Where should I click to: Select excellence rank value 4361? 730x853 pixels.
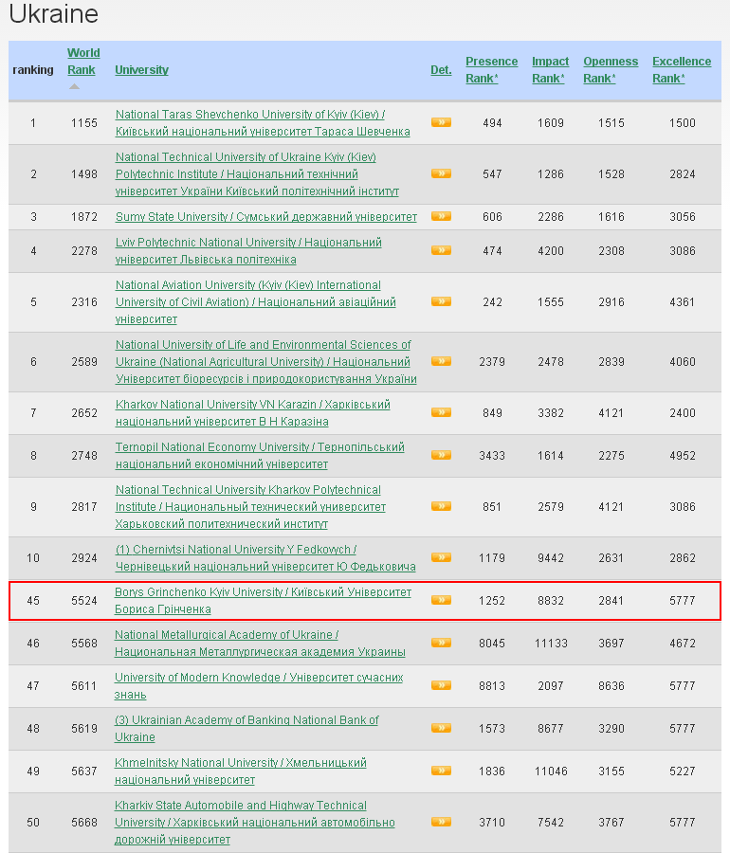click(x=683, y=302)
